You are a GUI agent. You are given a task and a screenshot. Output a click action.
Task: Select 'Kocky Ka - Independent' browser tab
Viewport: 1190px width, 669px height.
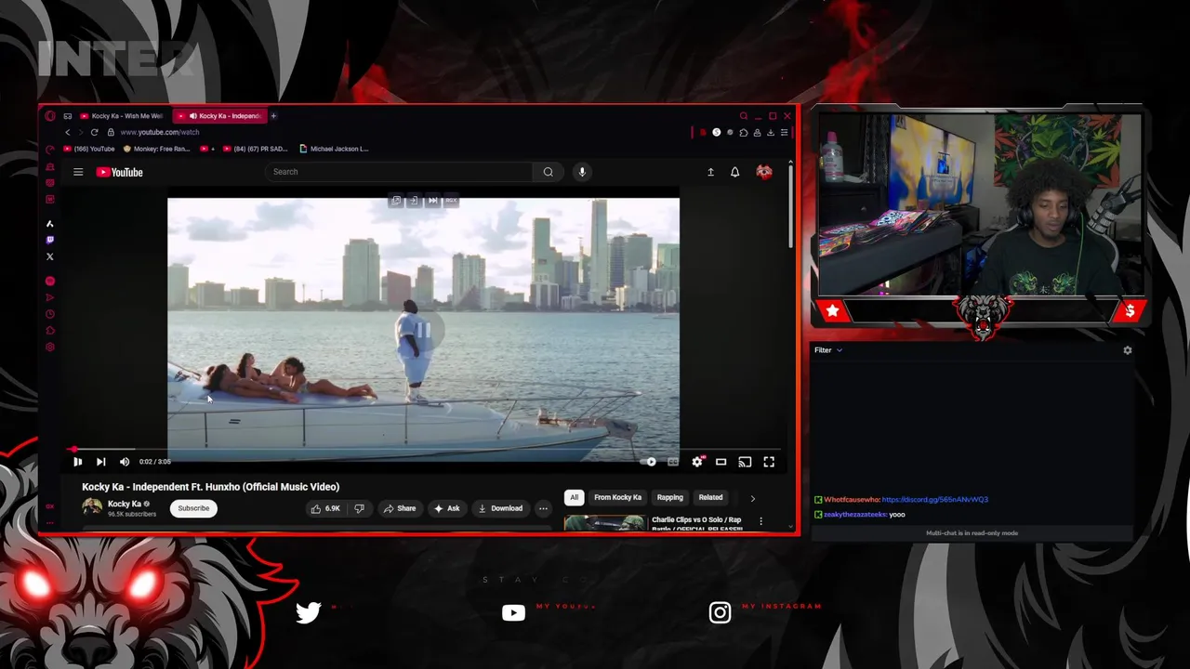pos(220,116)
